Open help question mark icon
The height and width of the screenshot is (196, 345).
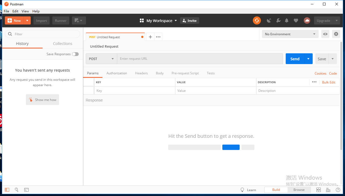coord(338,190)
